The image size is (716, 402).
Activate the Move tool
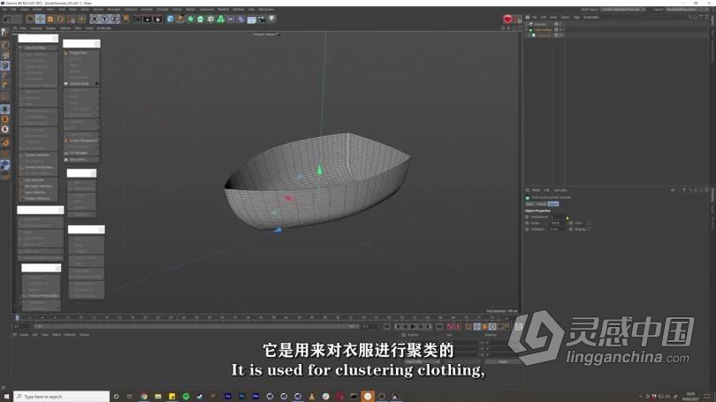(40, 19)
